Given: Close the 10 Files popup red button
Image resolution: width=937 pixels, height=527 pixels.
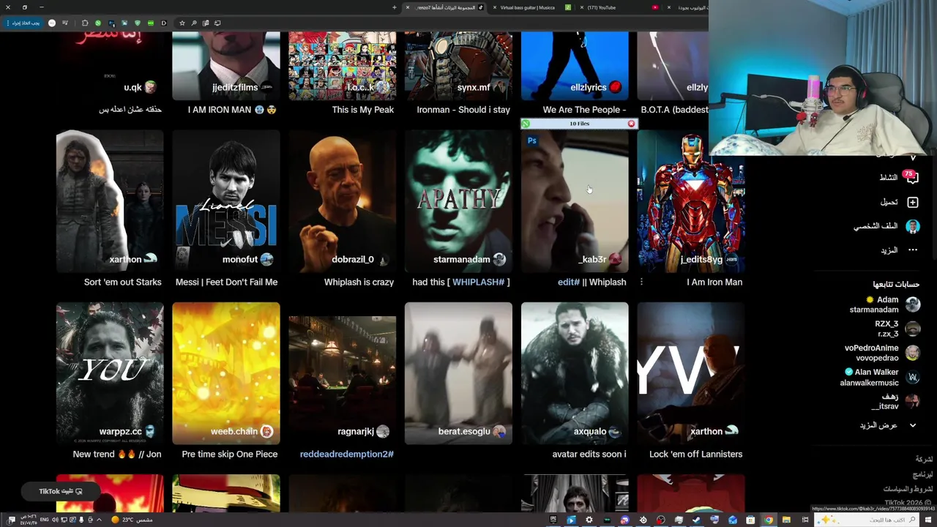Looking at the screenshot, I should 631,124.
